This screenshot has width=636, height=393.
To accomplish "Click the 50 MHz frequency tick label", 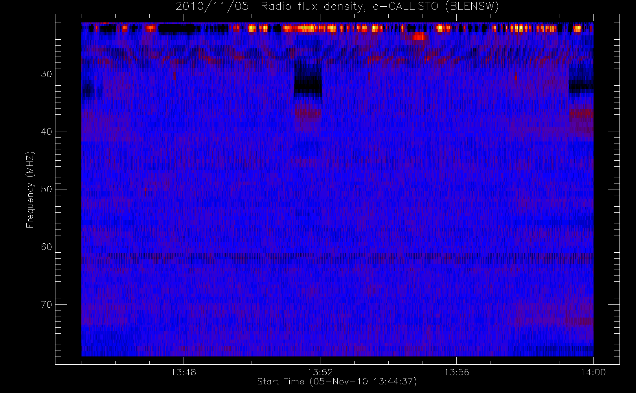I will click(x=46, y=189).
